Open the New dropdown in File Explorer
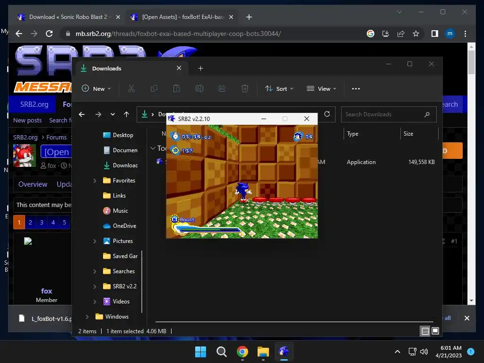The width and height of the screenshot is (484, 363). coord(96,88)
